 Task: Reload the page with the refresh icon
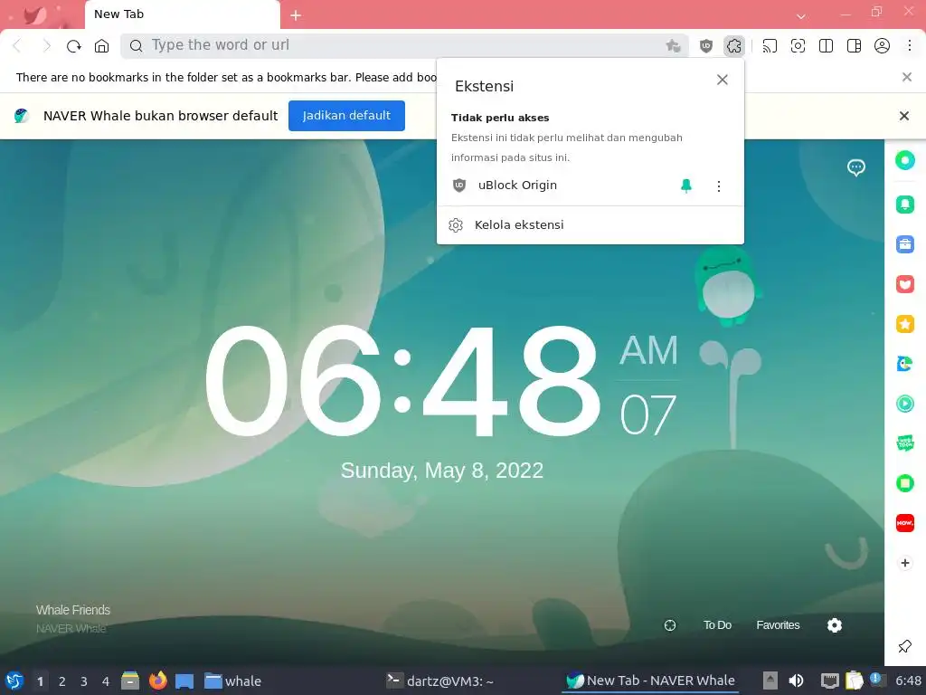[x=74, y=46]
